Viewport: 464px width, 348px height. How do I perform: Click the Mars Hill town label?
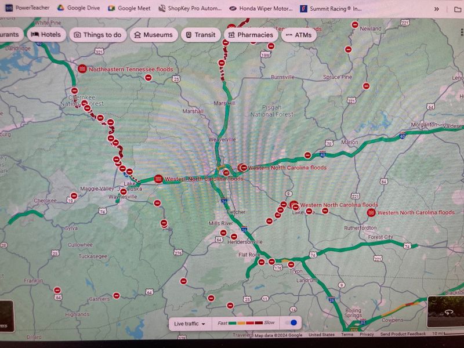click(224, 103)
